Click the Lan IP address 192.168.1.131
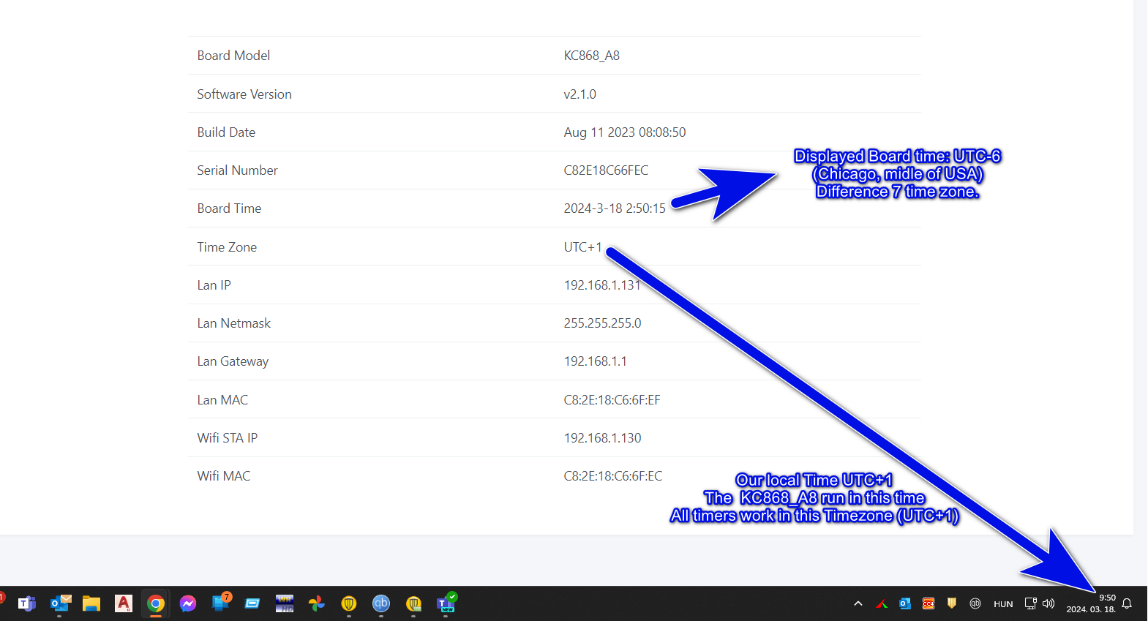The image size is (1148, 621). tap(601, 285)
